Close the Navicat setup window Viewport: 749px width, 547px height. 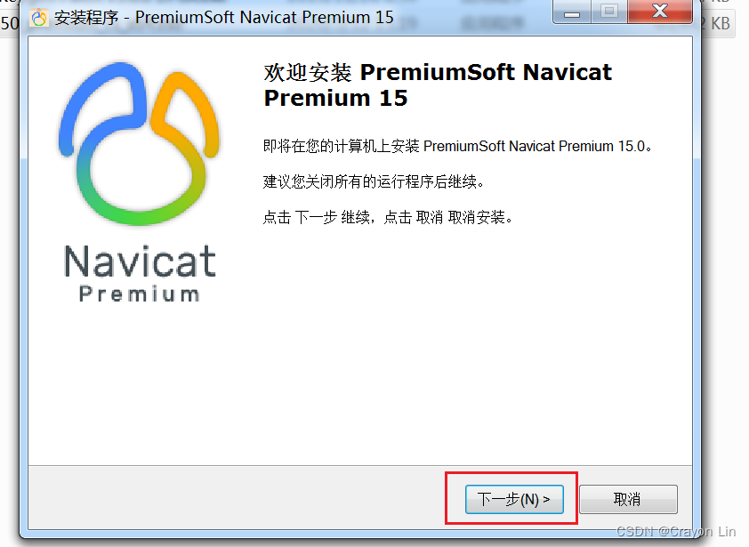[x=660, y=12]
